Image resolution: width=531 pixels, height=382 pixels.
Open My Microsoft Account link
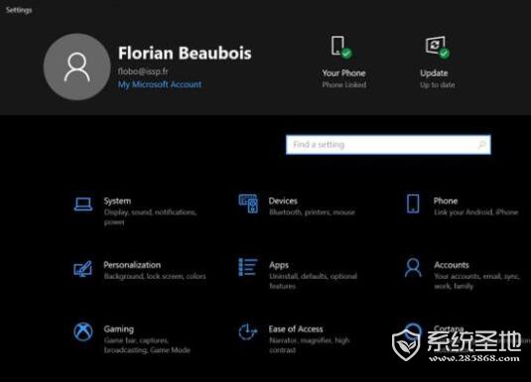pyautogui.click(x=160, y=84)
